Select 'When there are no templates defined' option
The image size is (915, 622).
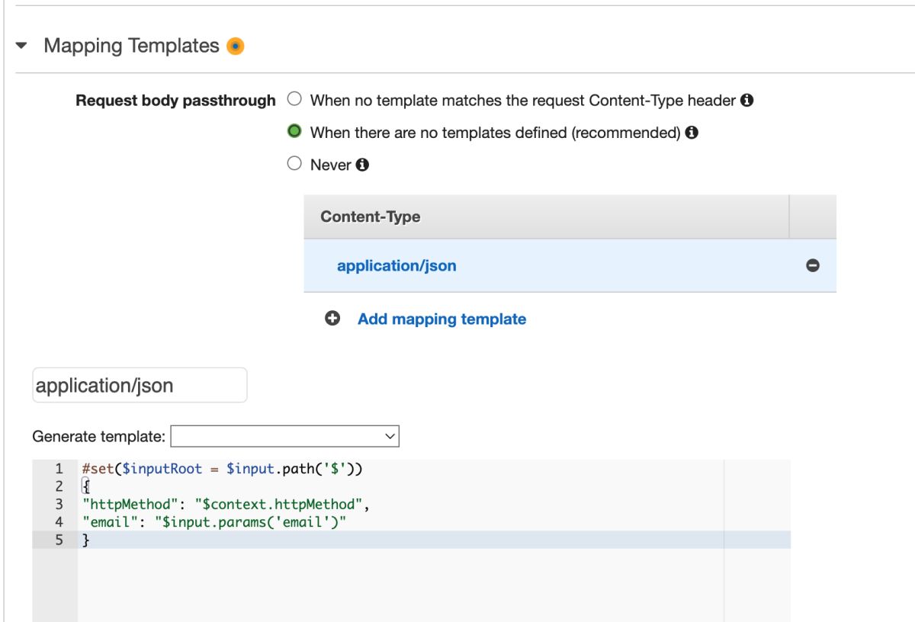294,132
